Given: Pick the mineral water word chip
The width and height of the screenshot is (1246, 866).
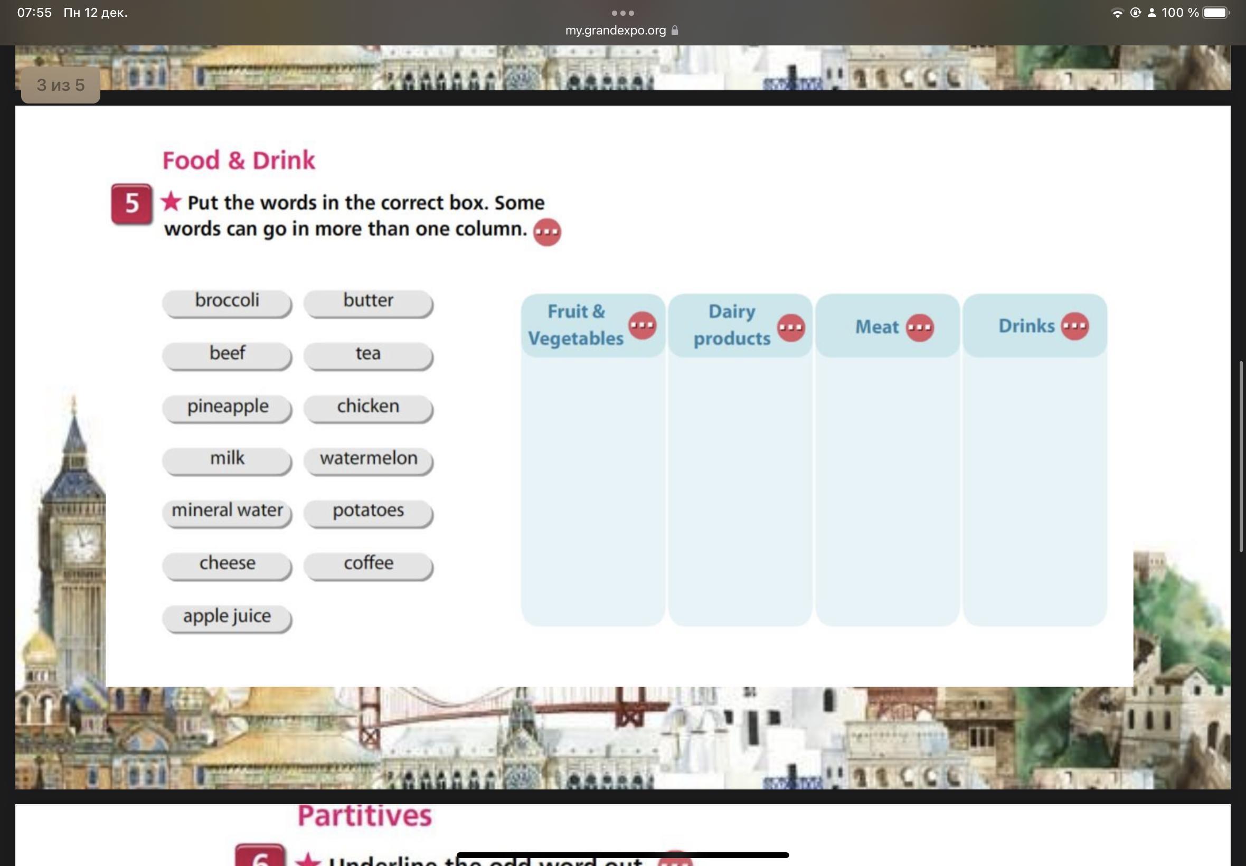Looking at the screenshot, I should 226,512.
